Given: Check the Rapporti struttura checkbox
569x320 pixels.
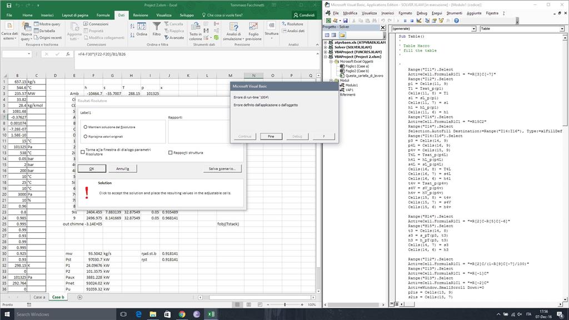Looking at the screenshot, I should pyautogui.click(x=170, y=153).
